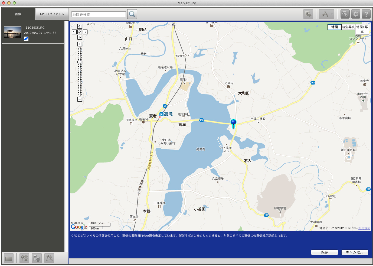The image size is (373, 266).
Task: Click the 市原農場 label on map
Action: coord(345,118)
